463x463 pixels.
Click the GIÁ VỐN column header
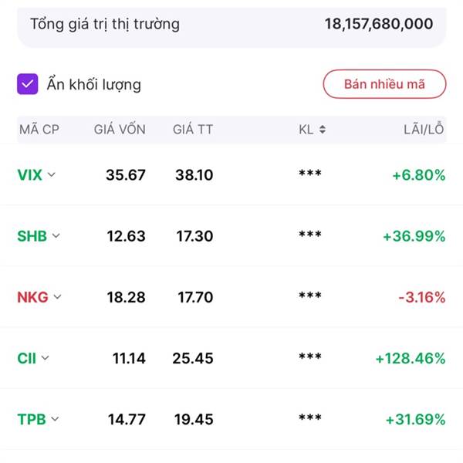120,130
